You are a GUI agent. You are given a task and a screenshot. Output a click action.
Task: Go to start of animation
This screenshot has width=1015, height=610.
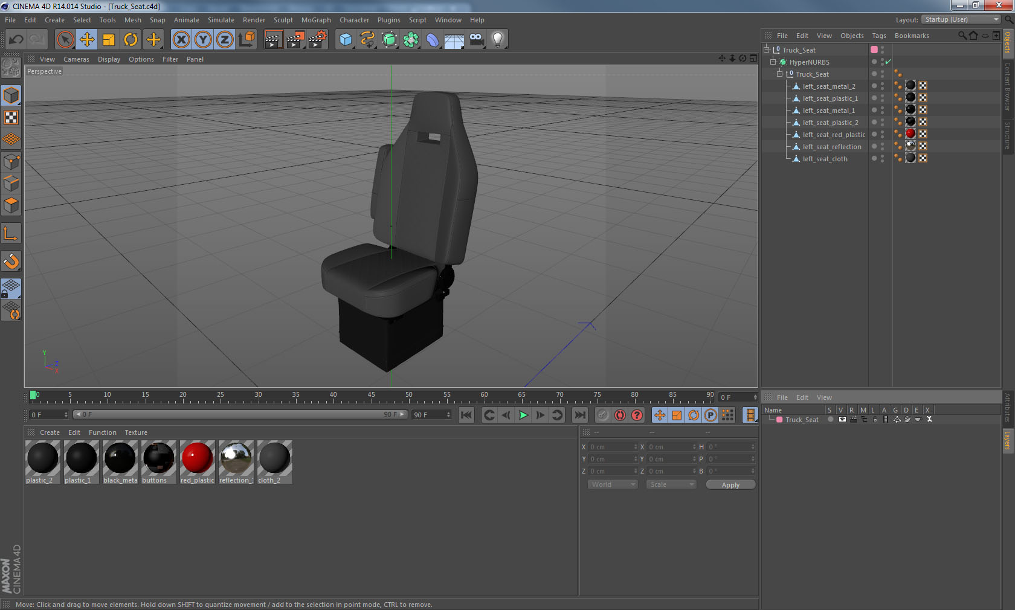[466, 415]
